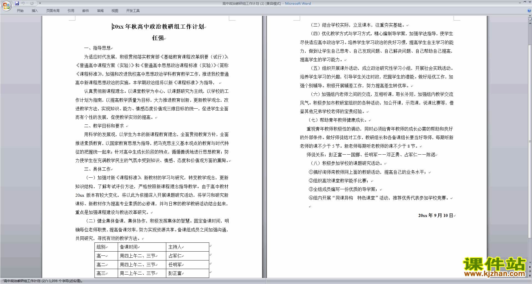Click the blue '20xx' text in paragraph
The image size is (532, 284).
point(80,195)
